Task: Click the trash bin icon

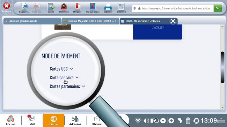Action: [188, 121]
